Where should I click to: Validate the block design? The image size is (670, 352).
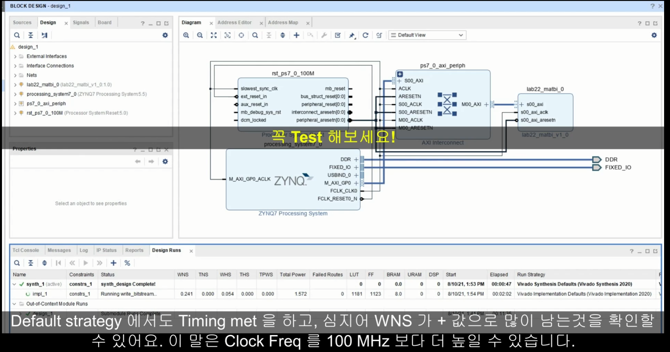338,35
